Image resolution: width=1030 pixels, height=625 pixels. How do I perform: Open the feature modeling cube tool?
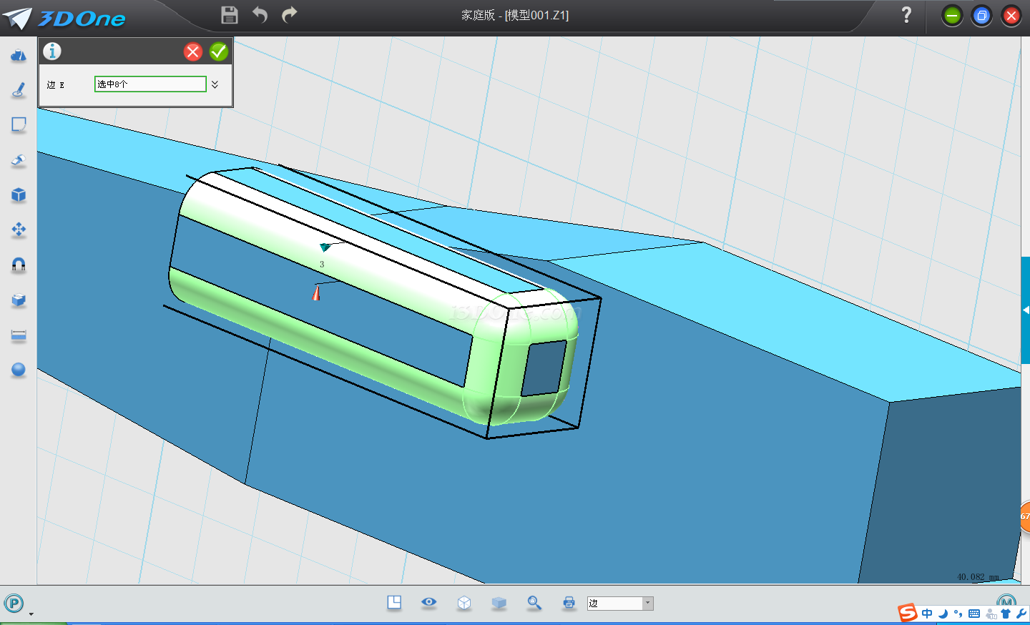19,195
